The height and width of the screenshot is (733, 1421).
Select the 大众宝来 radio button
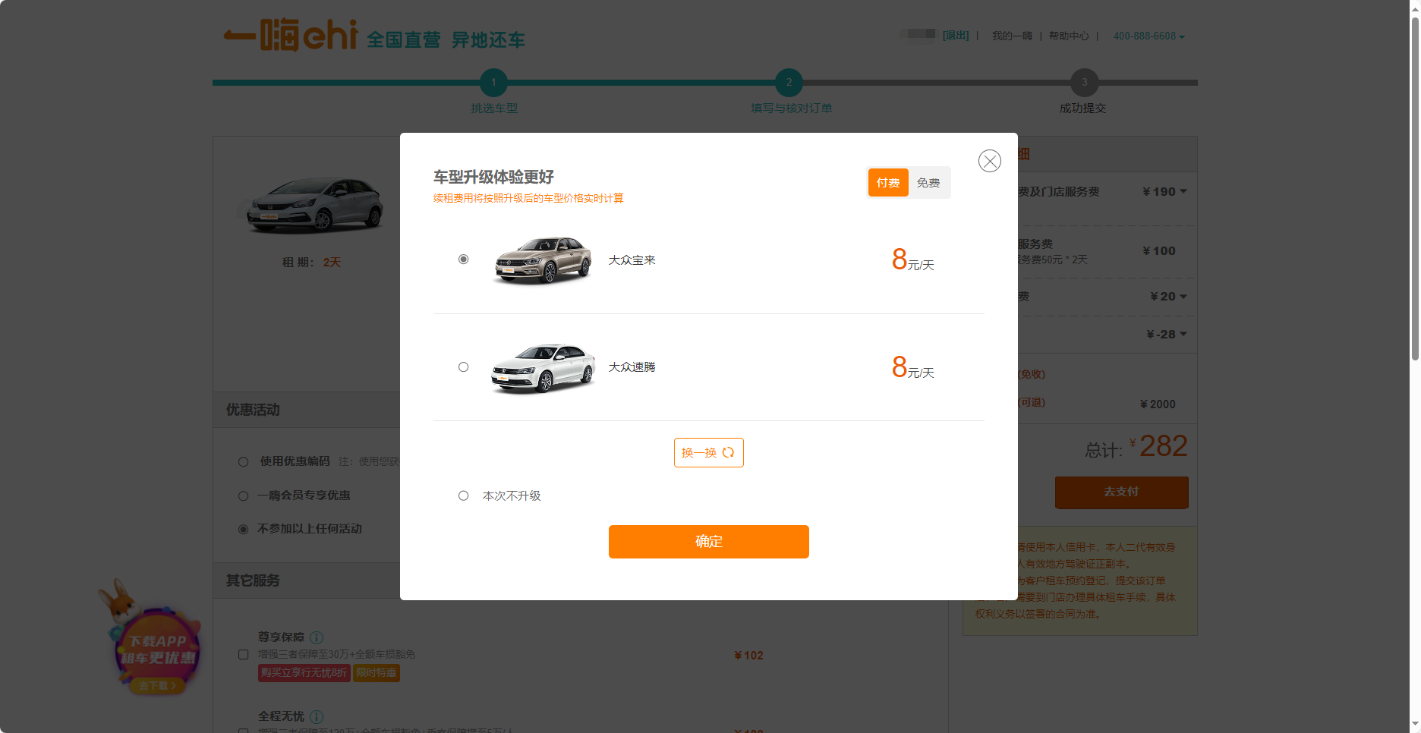463,260
